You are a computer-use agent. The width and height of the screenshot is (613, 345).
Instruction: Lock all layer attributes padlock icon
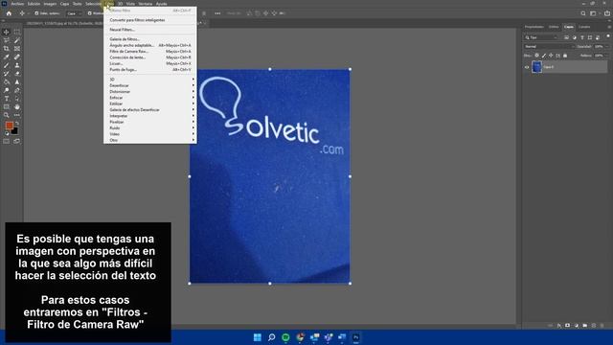565,56
